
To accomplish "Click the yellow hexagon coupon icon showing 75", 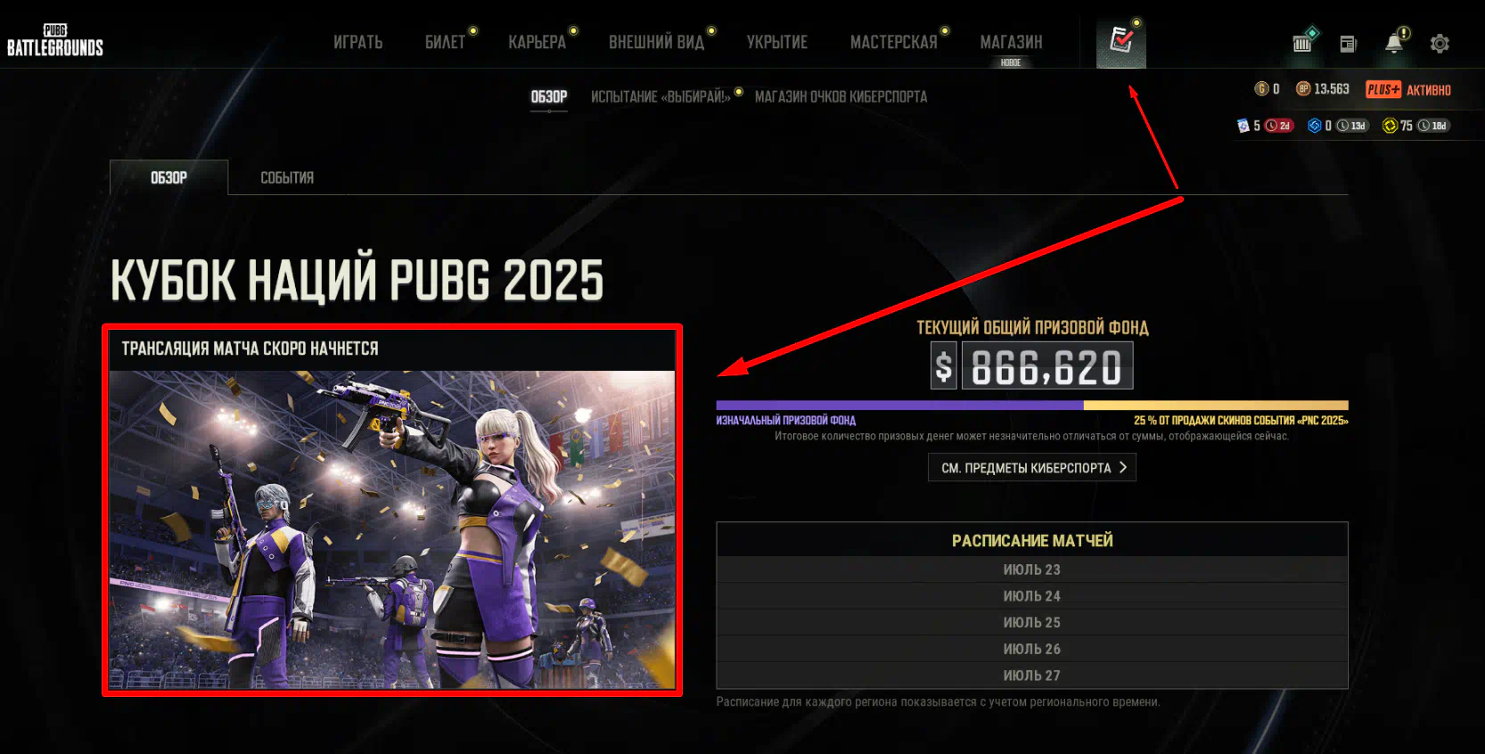I will coord(1390,126).
